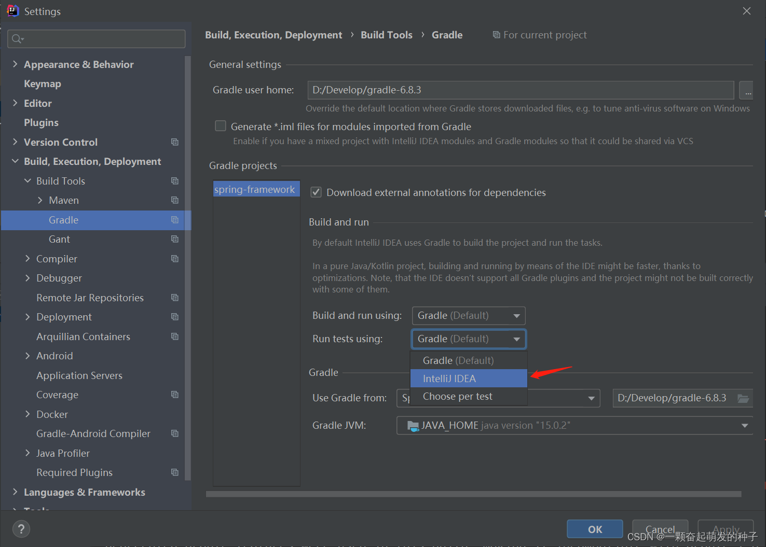Enable Generate *.iml files for modules checkbox

(x=221, y=126)
